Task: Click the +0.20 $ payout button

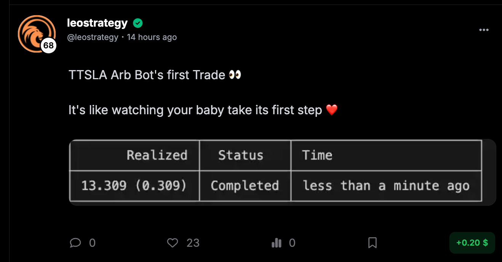Action: (x=472, y=243)
